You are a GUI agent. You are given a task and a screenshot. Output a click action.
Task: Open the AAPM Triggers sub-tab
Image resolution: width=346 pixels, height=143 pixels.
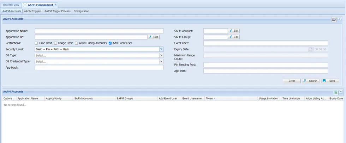pyautogui.click(x=32, y=11)
